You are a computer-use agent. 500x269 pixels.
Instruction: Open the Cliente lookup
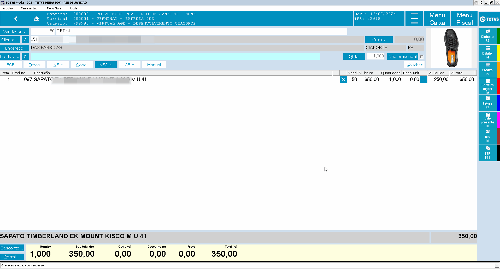[10, 40]
